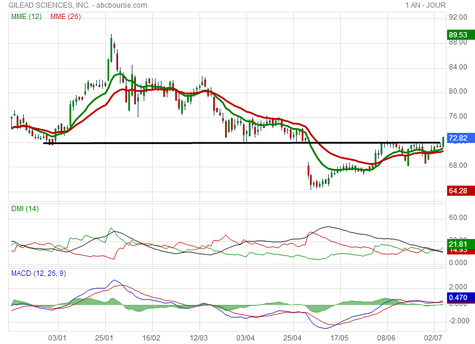
Task: Select the red 'MME (26)' legend label
Action: (x=65, y=17)
